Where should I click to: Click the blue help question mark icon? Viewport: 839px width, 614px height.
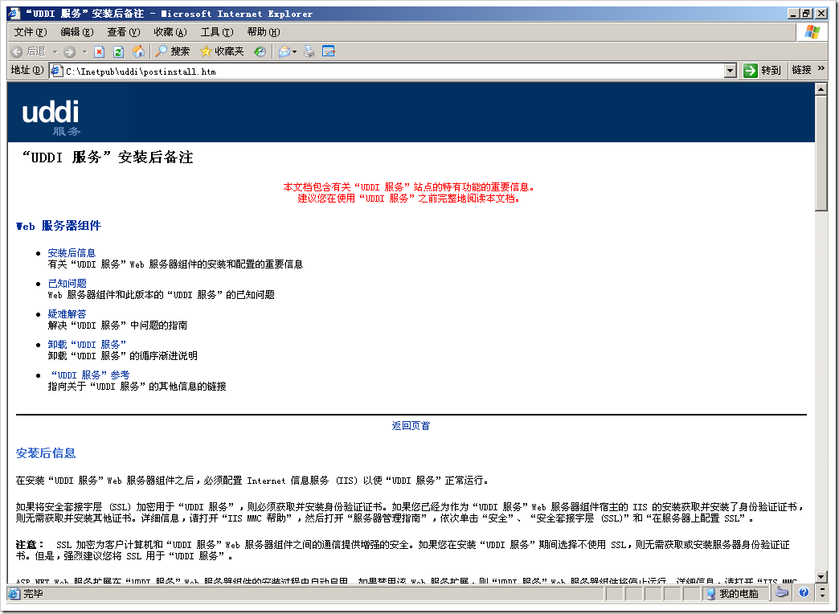click(x=804, y=592)
